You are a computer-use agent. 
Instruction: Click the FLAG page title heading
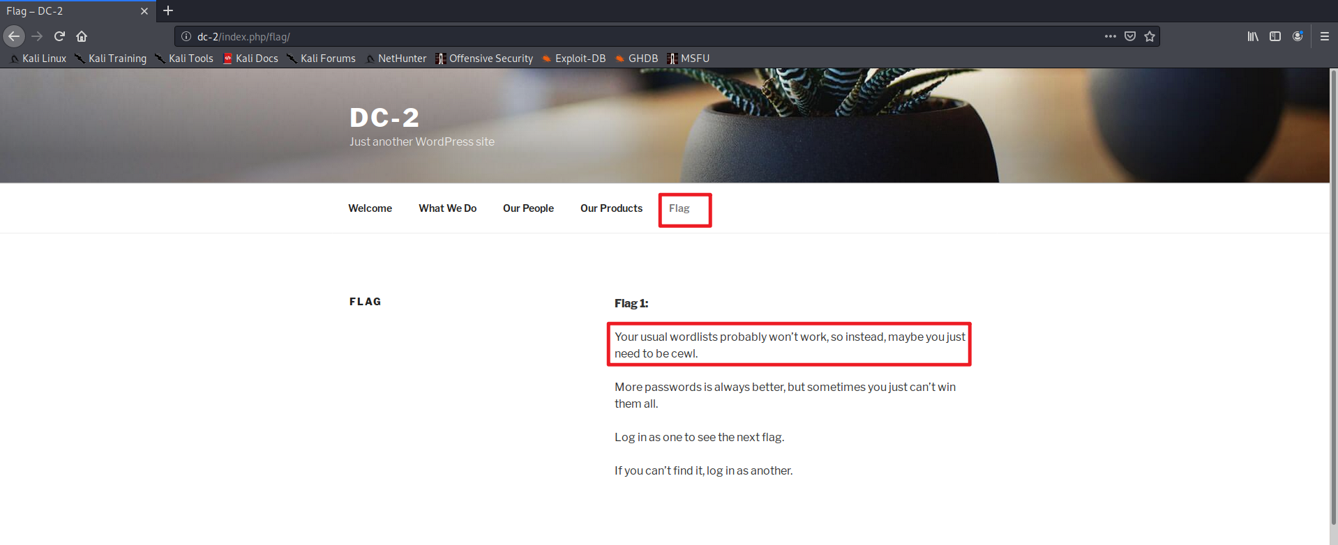[x=366, y=302]
